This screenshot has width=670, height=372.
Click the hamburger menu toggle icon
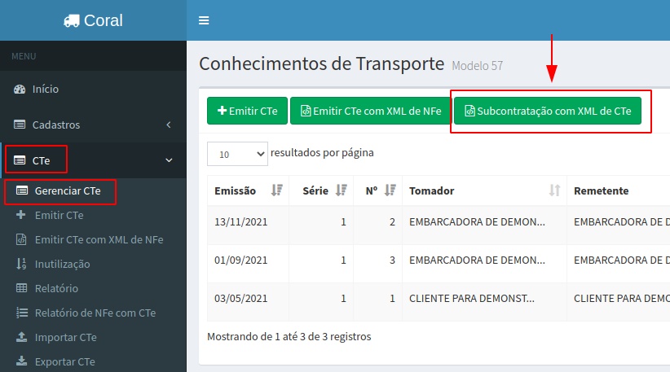(204, 20)
